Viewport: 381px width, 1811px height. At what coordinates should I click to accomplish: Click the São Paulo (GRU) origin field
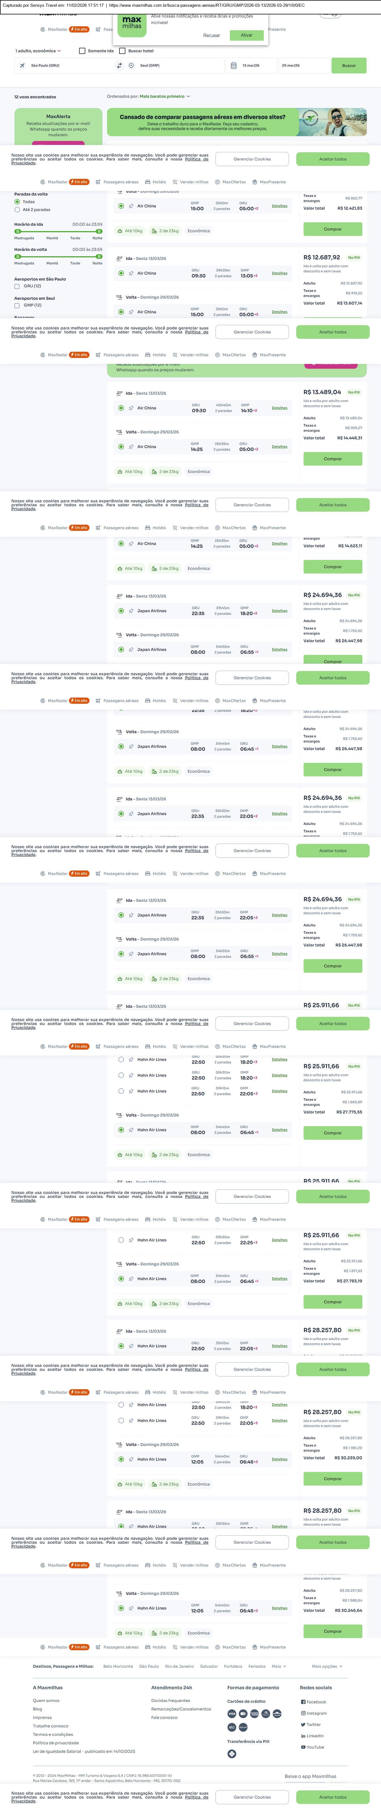point(63,65)
